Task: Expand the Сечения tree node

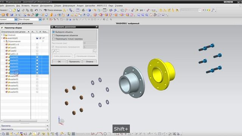Action: tap(2, 35)
